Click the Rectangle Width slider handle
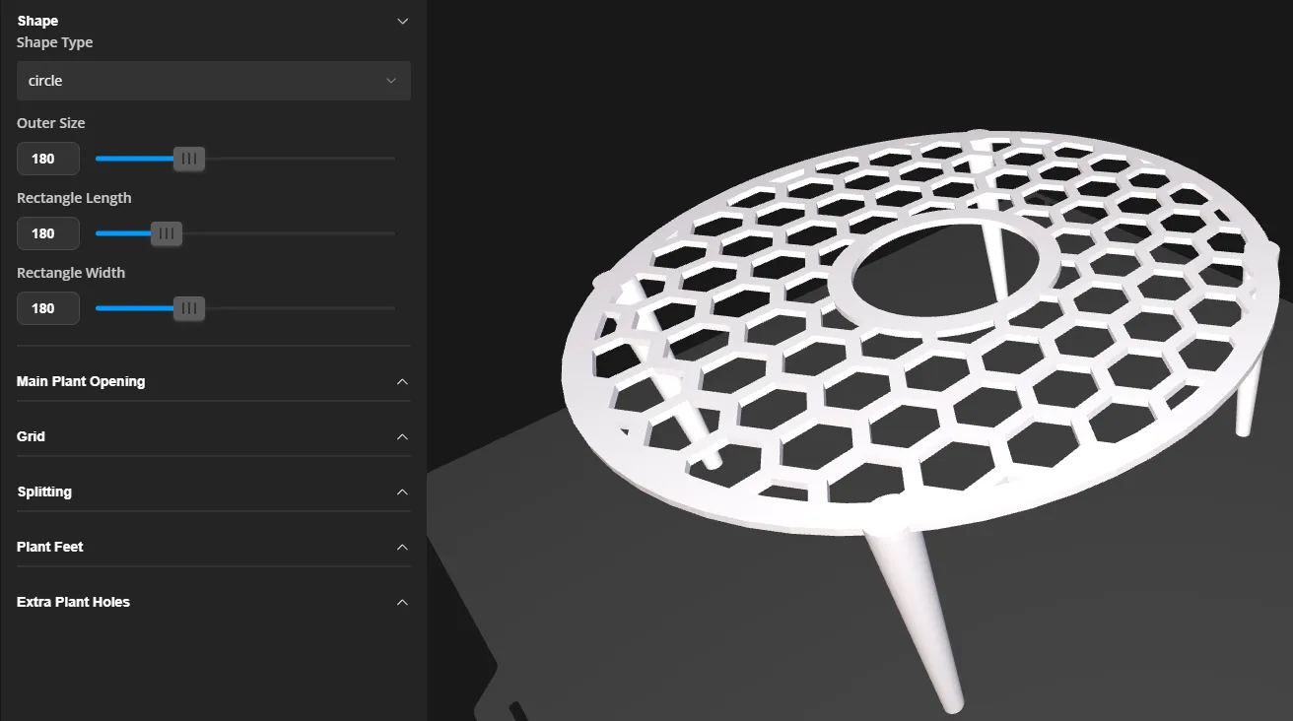 tap(189, 308)
